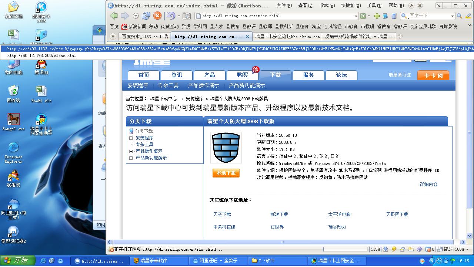Open the QQ游戏 desktop shortcut
Viewport: 474px width, 267px height.
[x=13, y=178]
